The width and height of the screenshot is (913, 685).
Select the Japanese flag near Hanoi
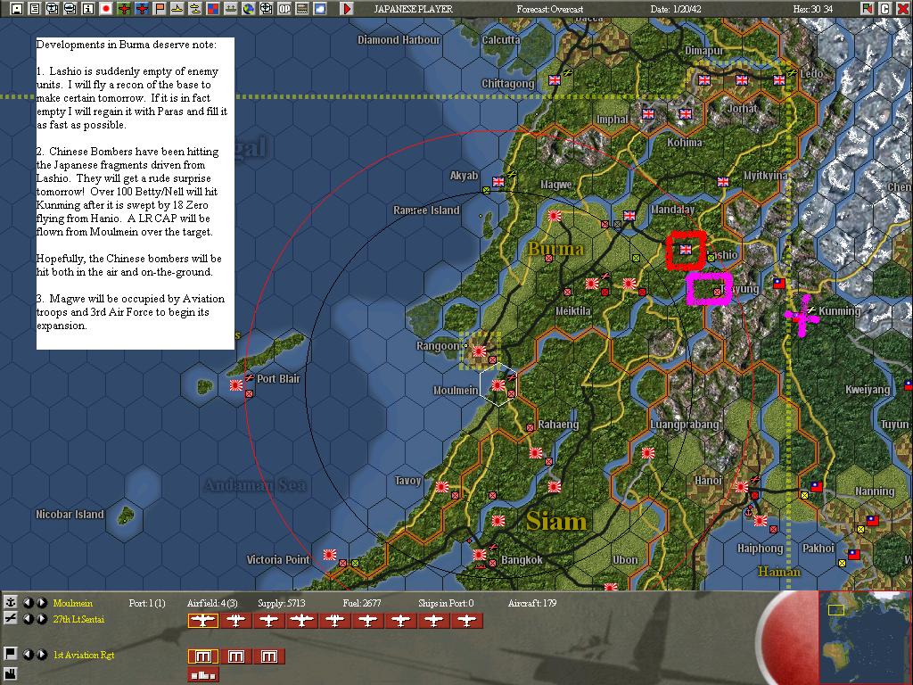742,486
